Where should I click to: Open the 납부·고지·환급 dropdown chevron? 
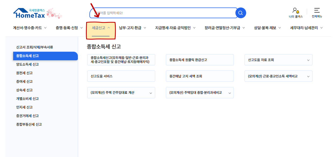[x=144, y=27]
